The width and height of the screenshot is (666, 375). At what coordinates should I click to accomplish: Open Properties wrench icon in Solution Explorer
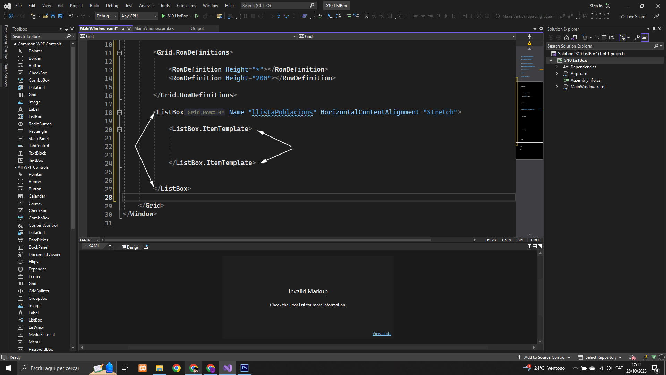(637, 37)
